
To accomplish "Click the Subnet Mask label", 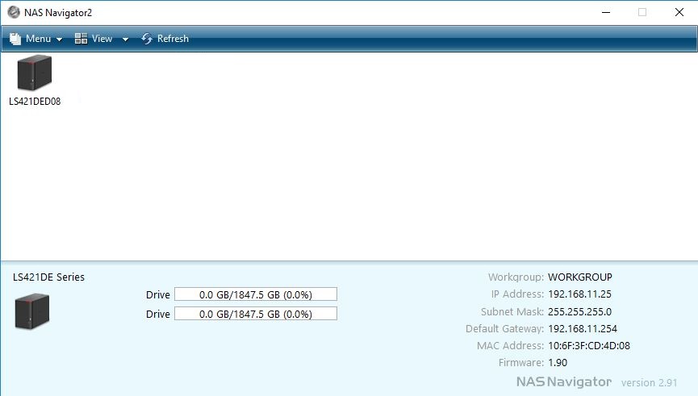I will point(512,311).
